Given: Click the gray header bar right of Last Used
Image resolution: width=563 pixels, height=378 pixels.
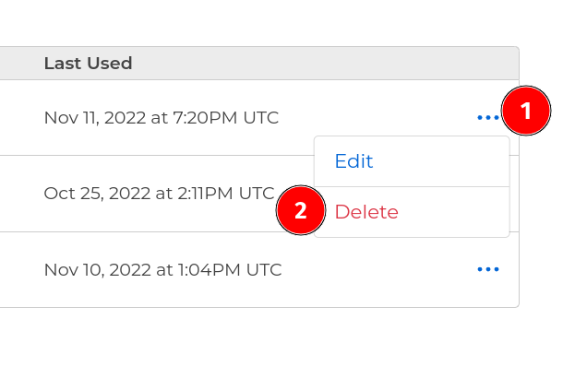Looking at the screenshot, I should [x=323, y=64].
